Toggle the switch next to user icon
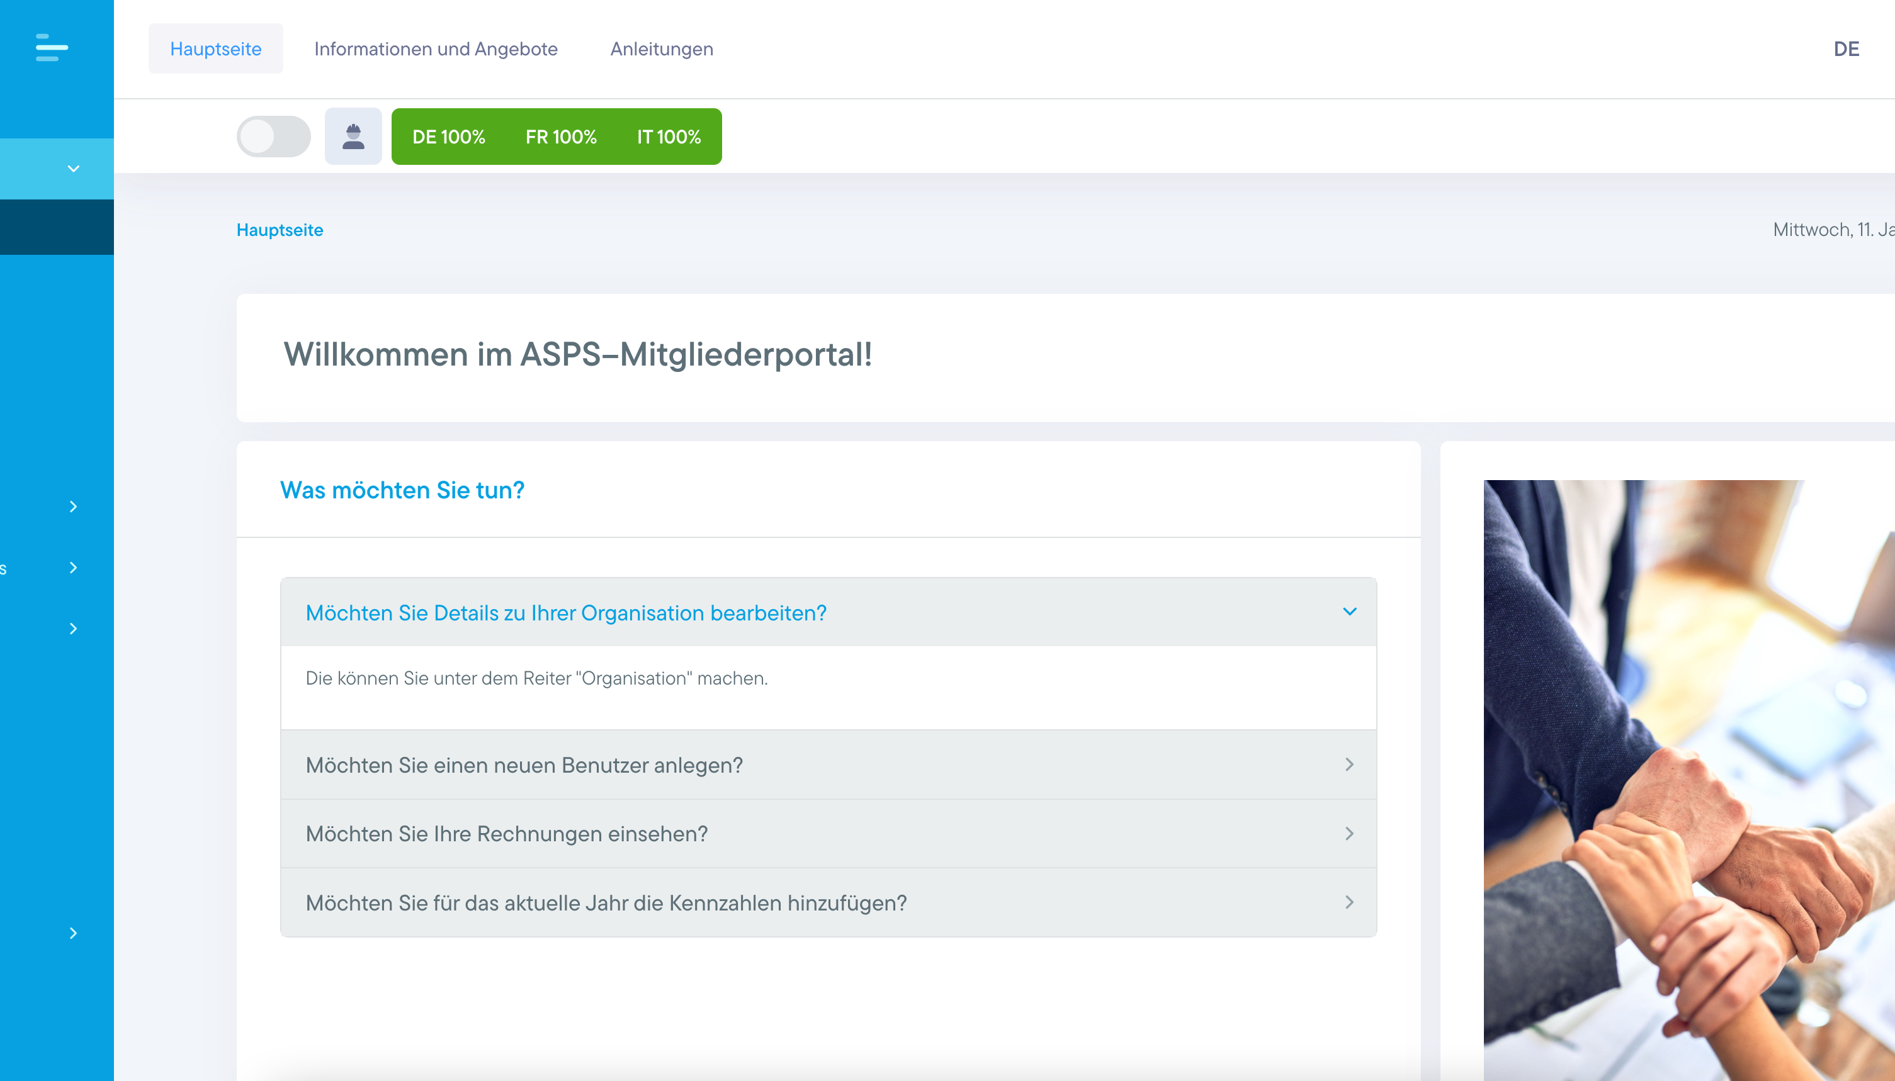This screenshot has height=1081, width=1895. coord(273,137)
